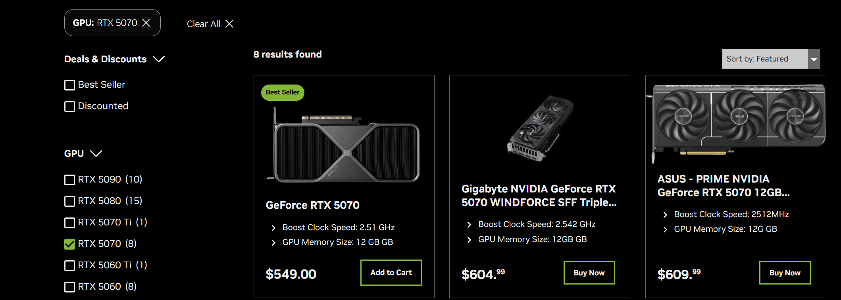Enable the Best Seller checkbox
Screen dimensions: 841x300
click(x=69, y=85)
